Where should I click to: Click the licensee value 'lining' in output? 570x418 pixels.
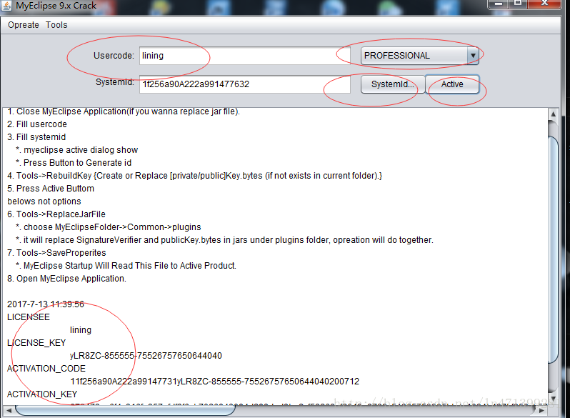tap(81, 330)
